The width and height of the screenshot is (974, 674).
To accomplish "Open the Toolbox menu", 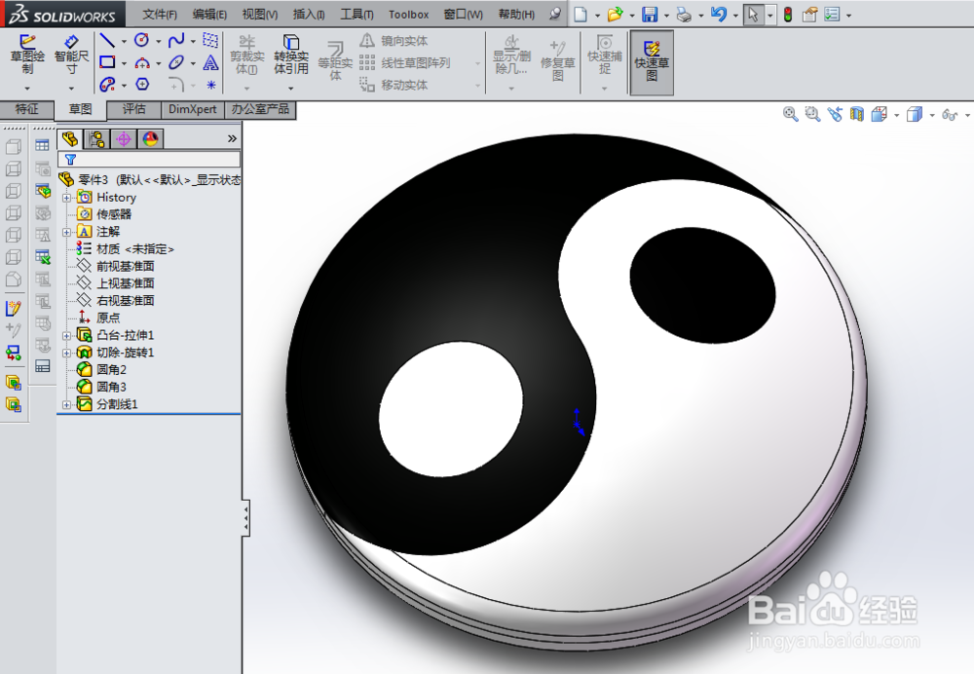I will [x=409, y=15].
